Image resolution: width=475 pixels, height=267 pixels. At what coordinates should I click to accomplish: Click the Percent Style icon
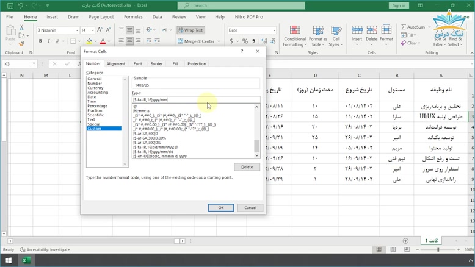click(x=245, y=41)
